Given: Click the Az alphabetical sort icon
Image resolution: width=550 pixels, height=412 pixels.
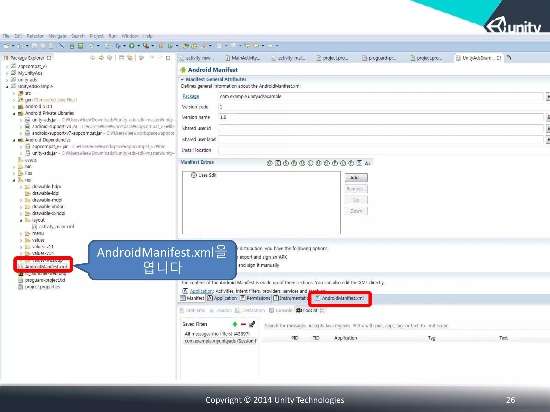Looking at the screenshot, I should 368,163.
